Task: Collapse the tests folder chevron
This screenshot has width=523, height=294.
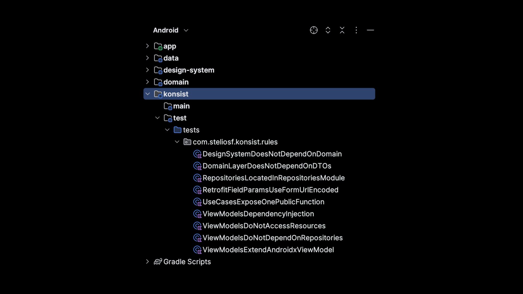Action: (167, 130)
